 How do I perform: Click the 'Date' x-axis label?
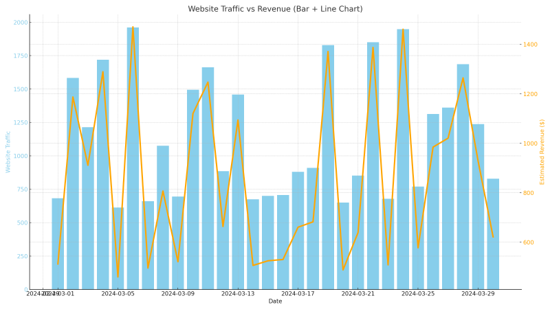pyautogui.click(x=275, y=301)
